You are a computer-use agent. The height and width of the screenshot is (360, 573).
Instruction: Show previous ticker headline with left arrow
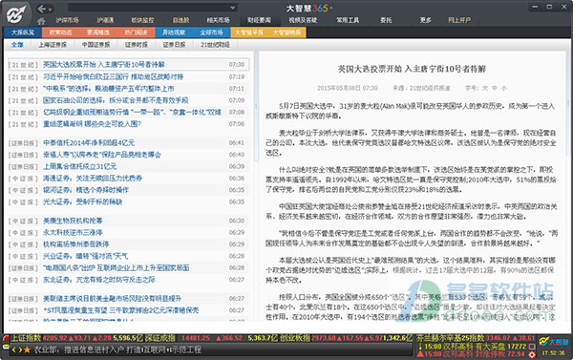tap(14, 349)
